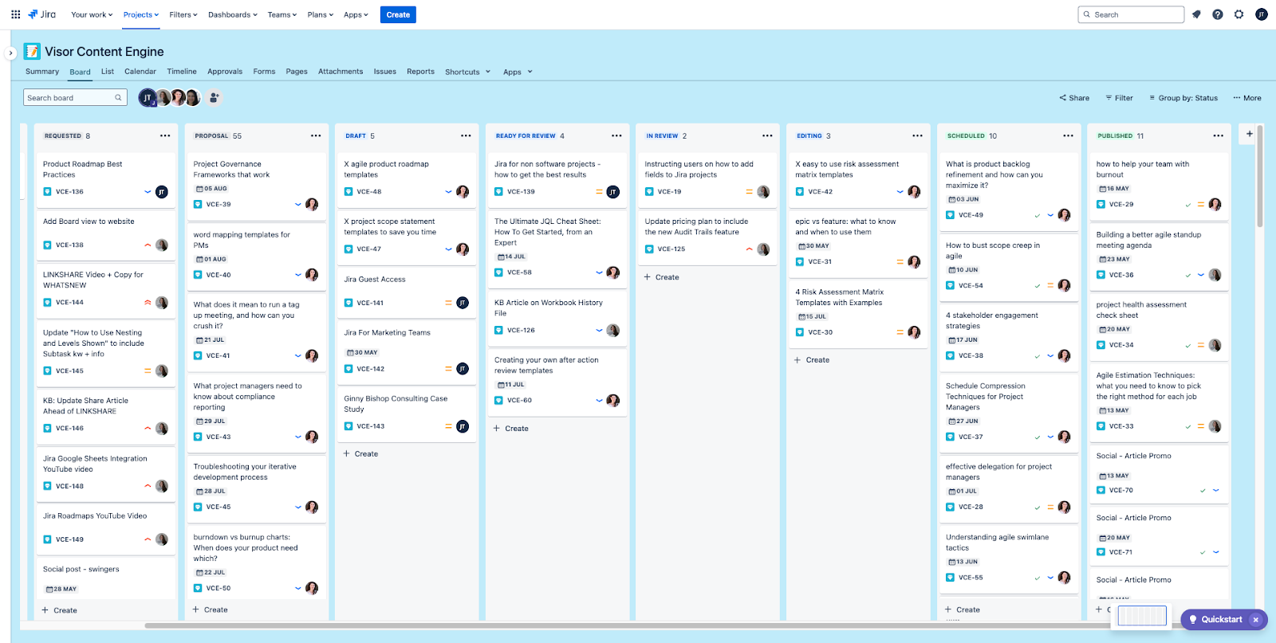The image size is (1276, 643).
Task: Click Create under In Review column
Action: pyautogui.click(x=662, y=277)
